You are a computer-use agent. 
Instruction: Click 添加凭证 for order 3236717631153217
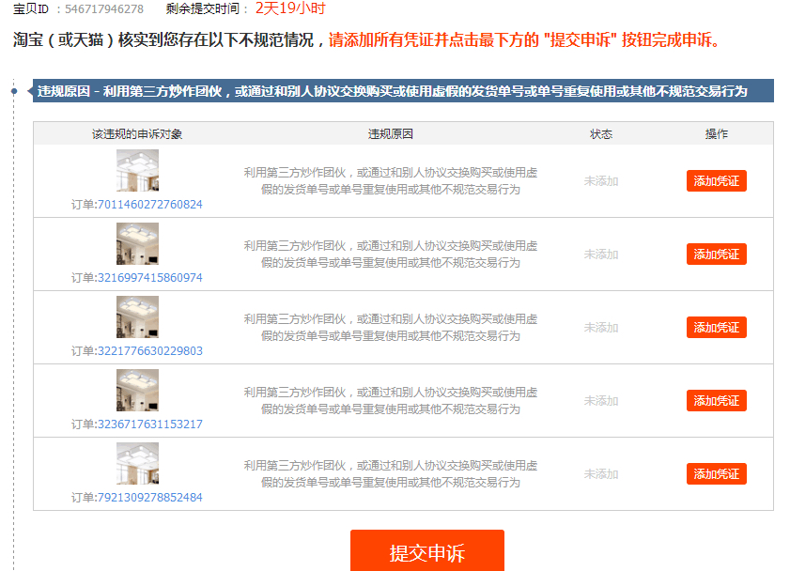[x=716, y=401]
